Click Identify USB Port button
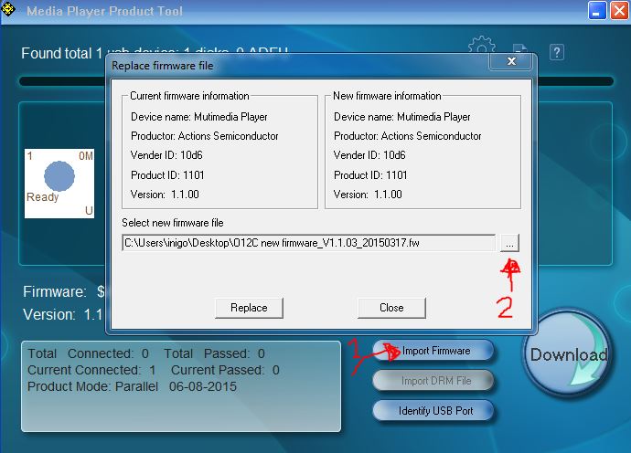The width and height of the screenshot is (631, 453). pos(435,410)
